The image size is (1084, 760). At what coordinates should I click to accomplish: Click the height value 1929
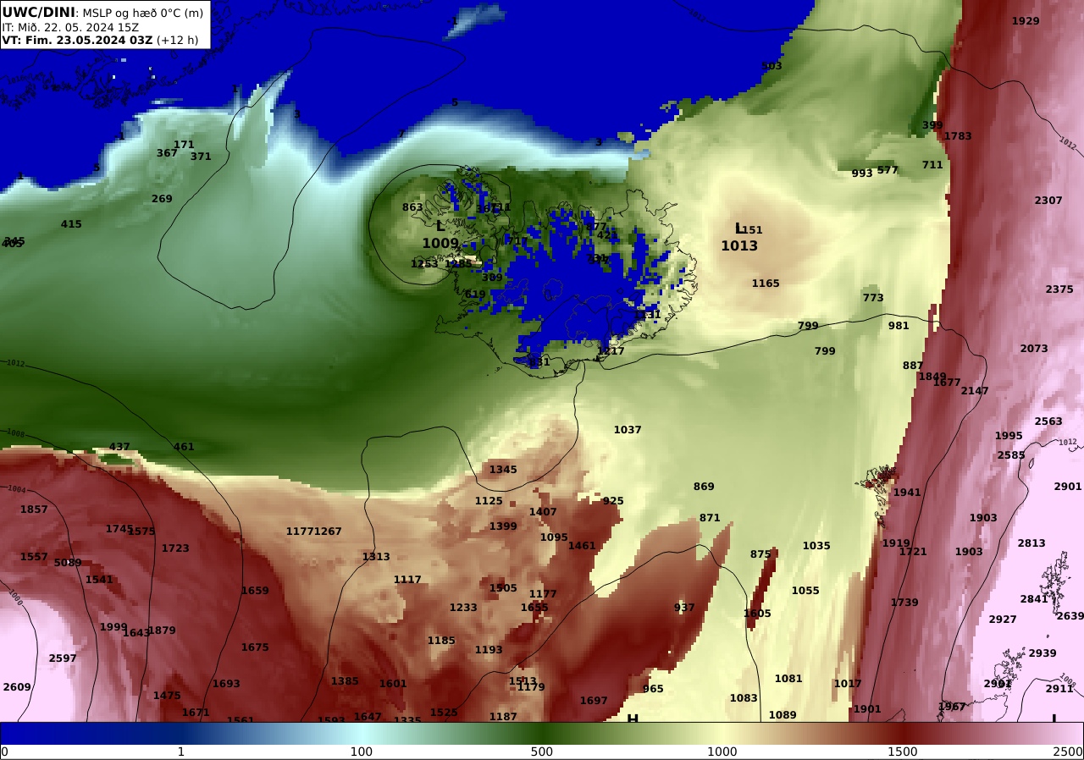click(x=1026, y=21)
